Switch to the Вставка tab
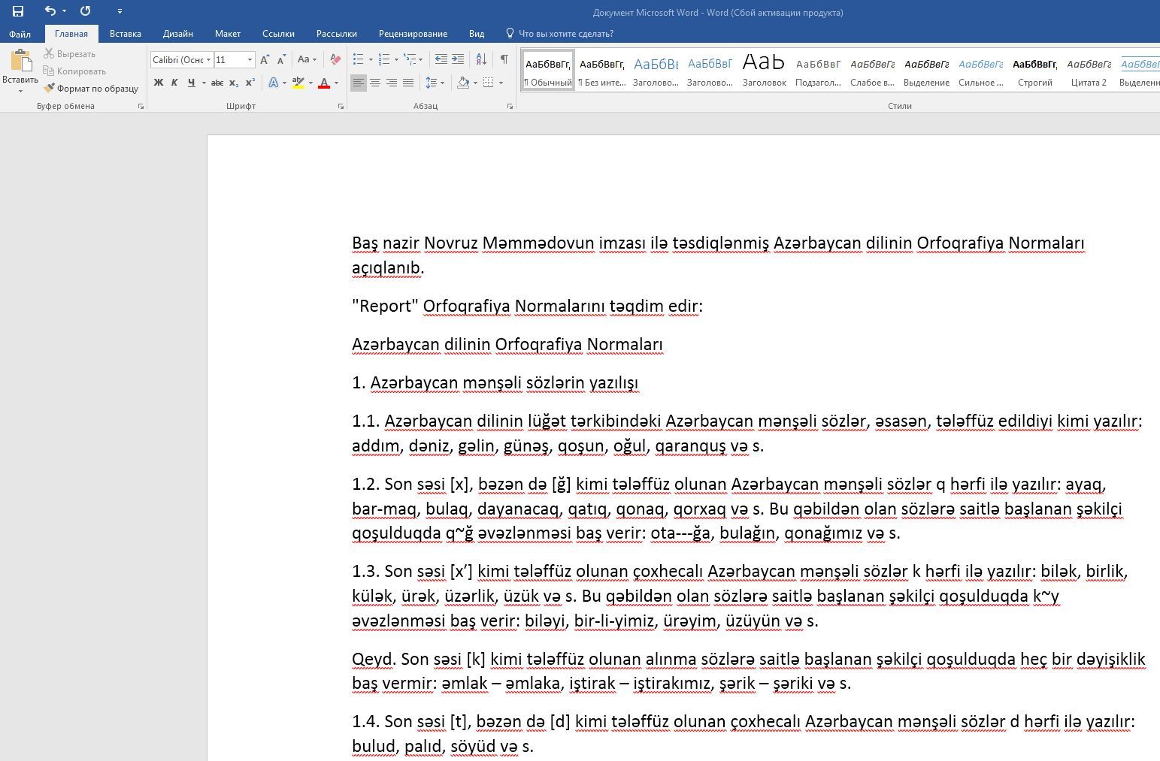This screenshot has height=761, width=1160. click(x=125, y=34)
